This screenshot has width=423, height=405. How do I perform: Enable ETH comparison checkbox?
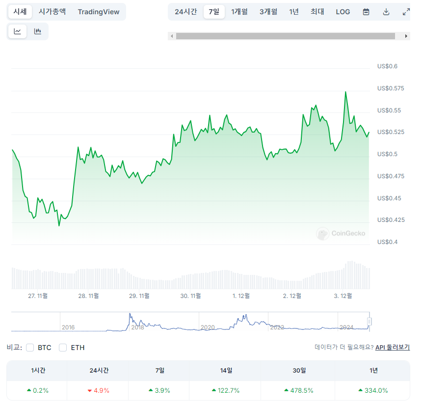click(63, 348)
